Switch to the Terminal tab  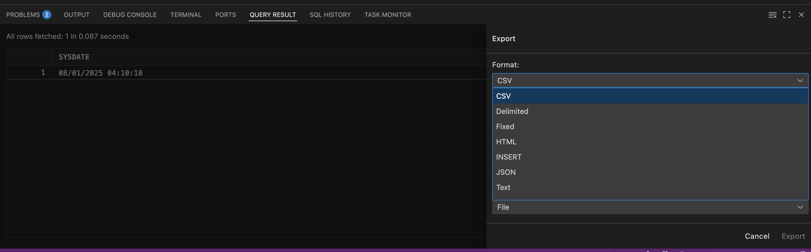point(186,15)
